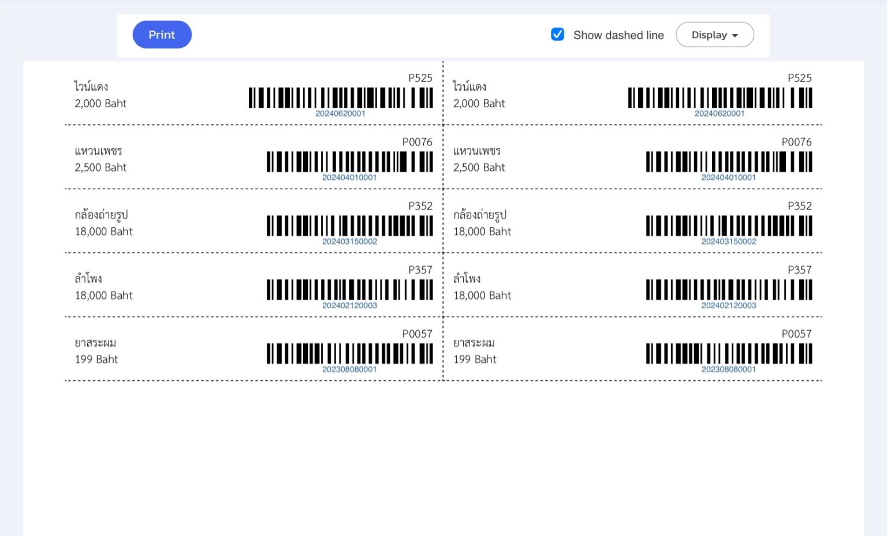Image resolution: width=887 pixels, height=536 pixels.
Task: Uncheck the Show dashed line option
Action: (557, 35)
